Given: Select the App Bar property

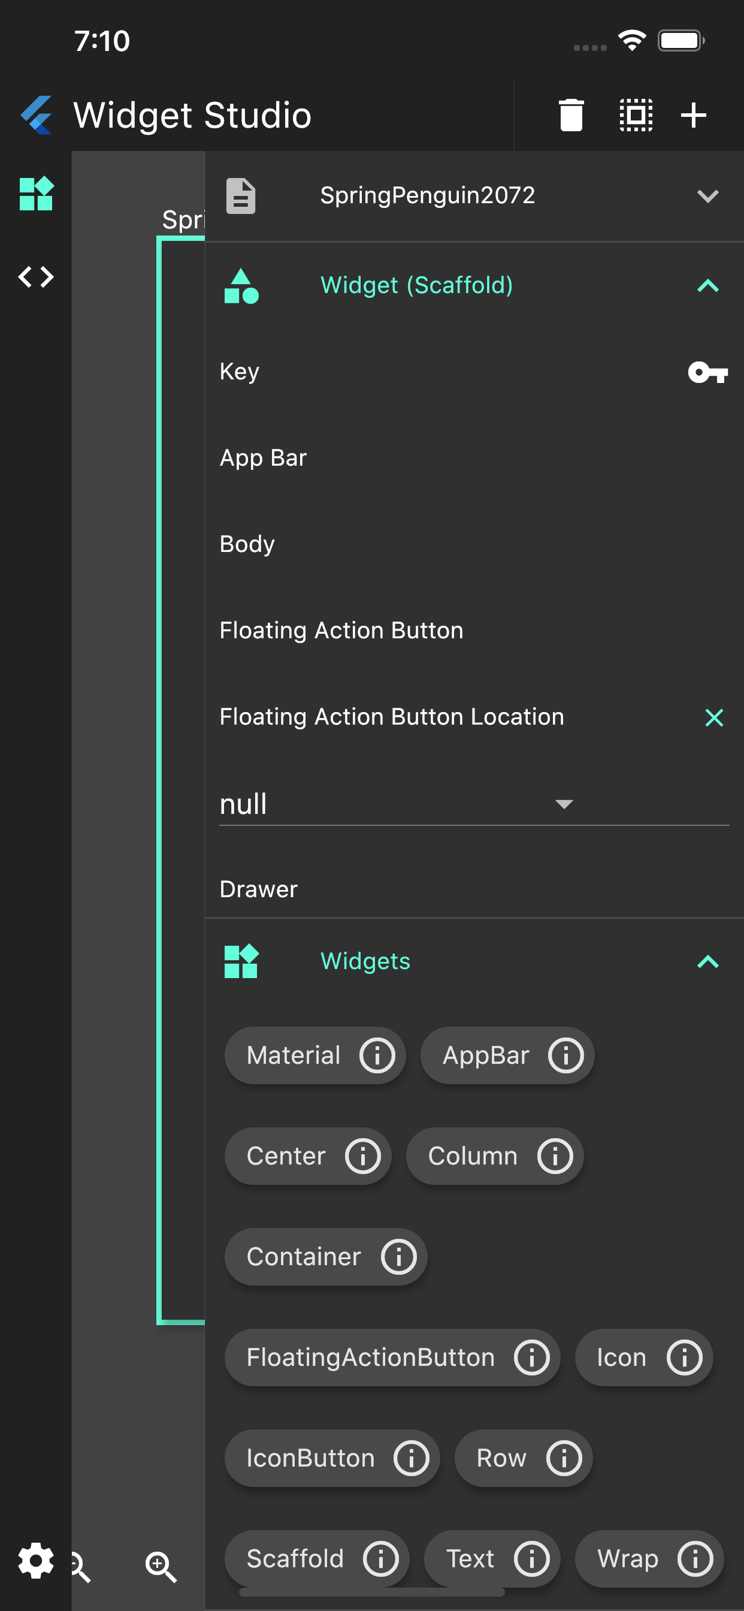Looking at the screenshot, I should click(263, 458).
